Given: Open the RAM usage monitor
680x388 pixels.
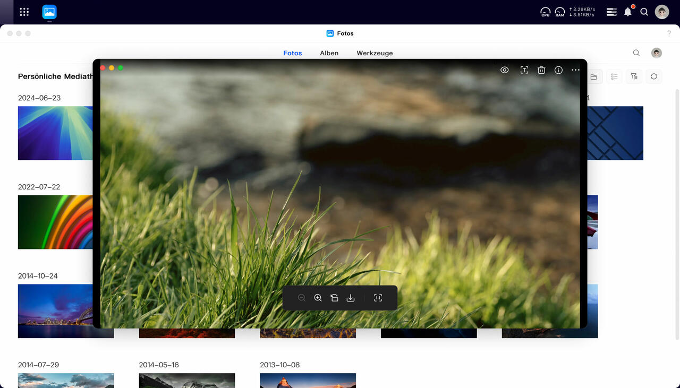Looking at the screenshot, I should pyautogui.click(x=560, y=12).
